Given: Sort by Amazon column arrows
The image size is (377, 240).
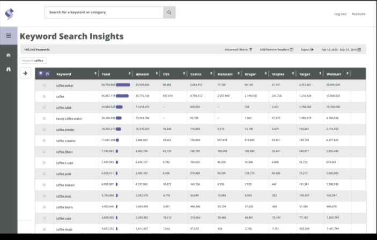Looking at the screenshot, I should coord(157,73).
